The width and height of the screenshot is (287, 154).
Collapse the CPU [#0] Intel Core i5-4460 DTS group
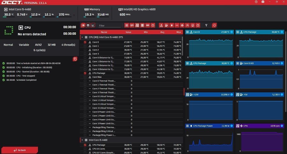[82, 37]
